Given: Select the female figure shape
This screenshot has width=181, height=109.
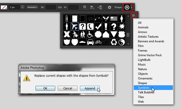Looking at the screenshot, I should pyautogui.click(x=122, y=19).
